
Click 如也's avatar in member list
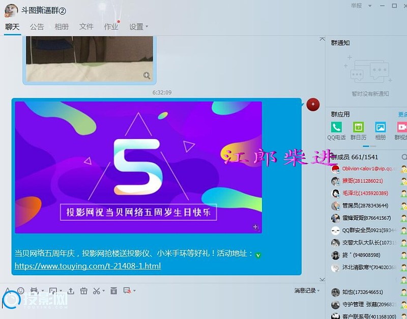tap(335, 293)
